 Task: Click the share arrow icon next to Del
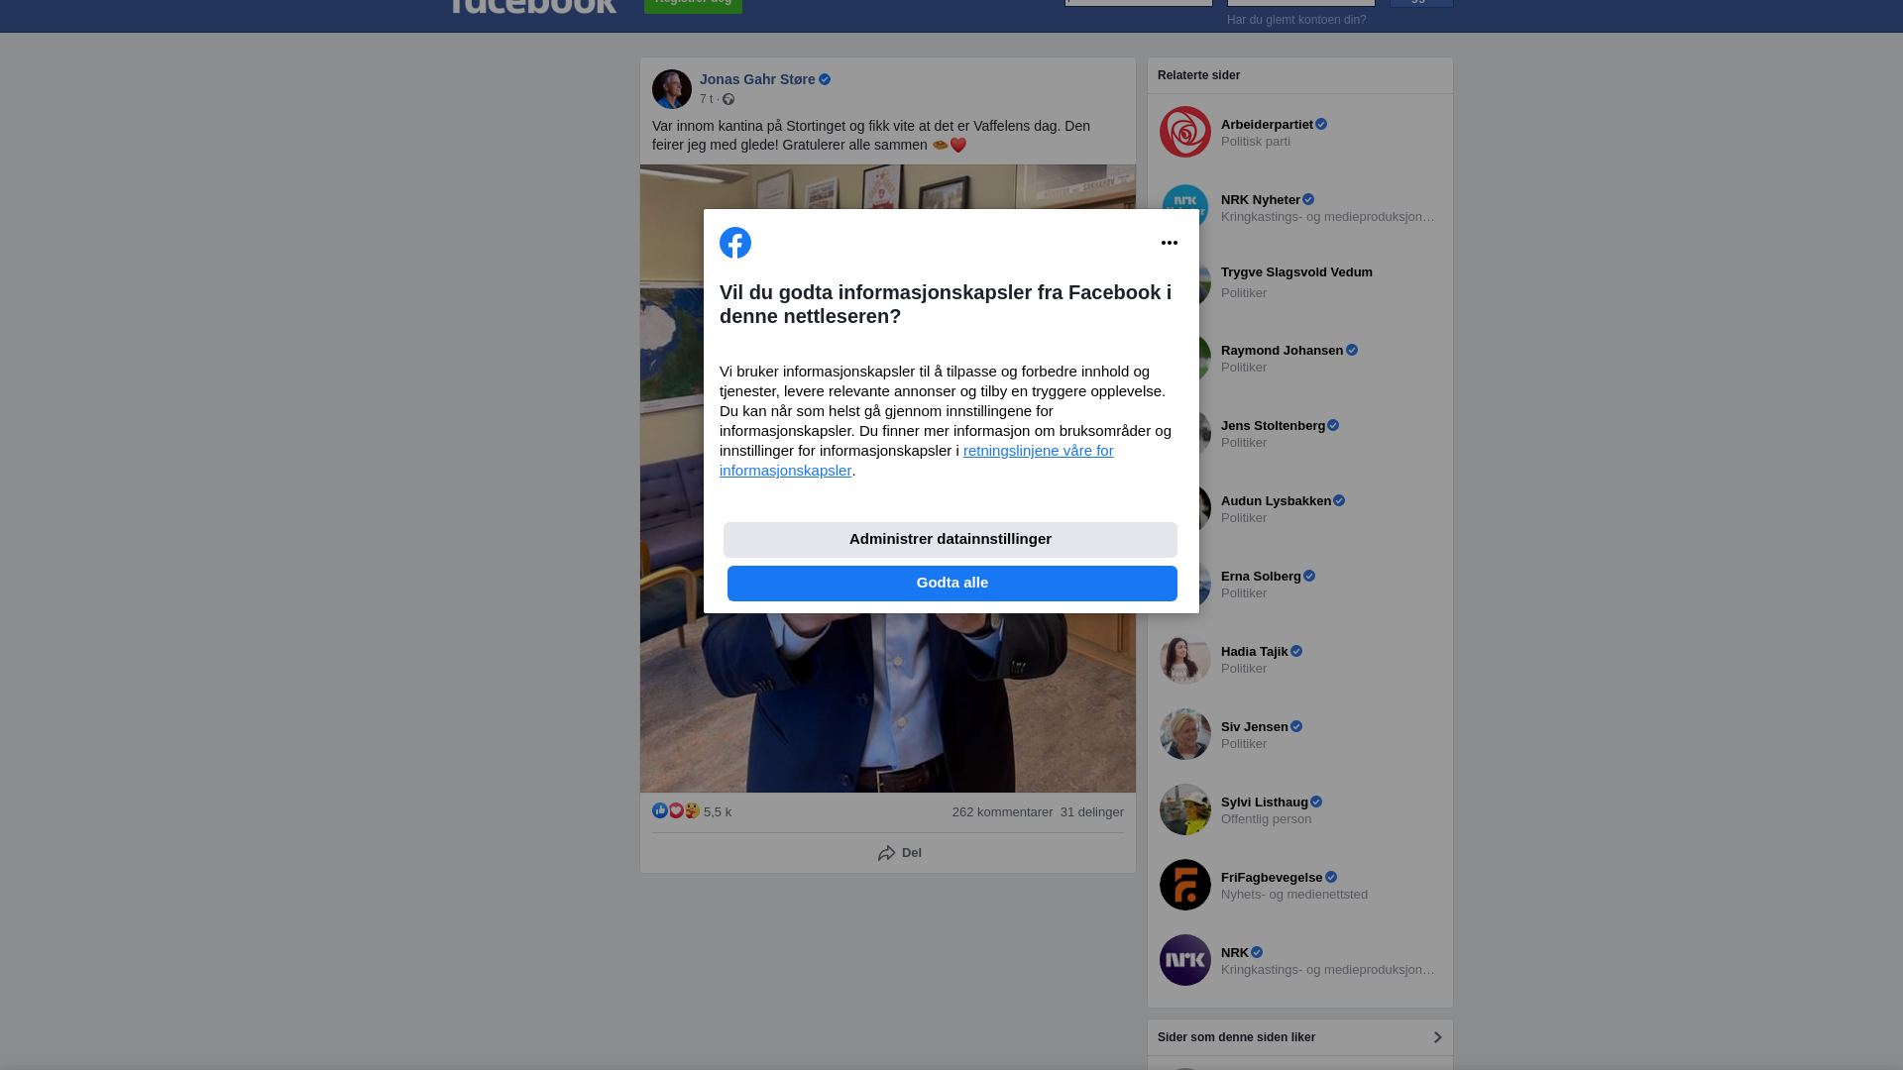(887, 853)
